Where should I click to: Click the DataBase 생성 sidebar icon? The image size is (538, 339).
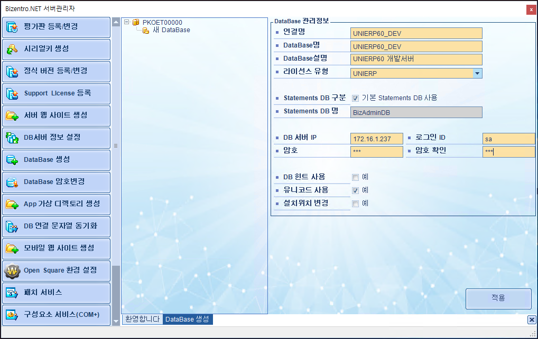point(12,160)
